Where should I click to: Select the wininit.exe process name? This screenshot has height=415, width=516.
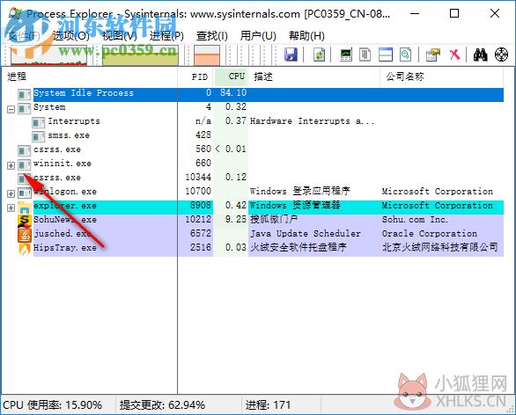tap(63, 164)
